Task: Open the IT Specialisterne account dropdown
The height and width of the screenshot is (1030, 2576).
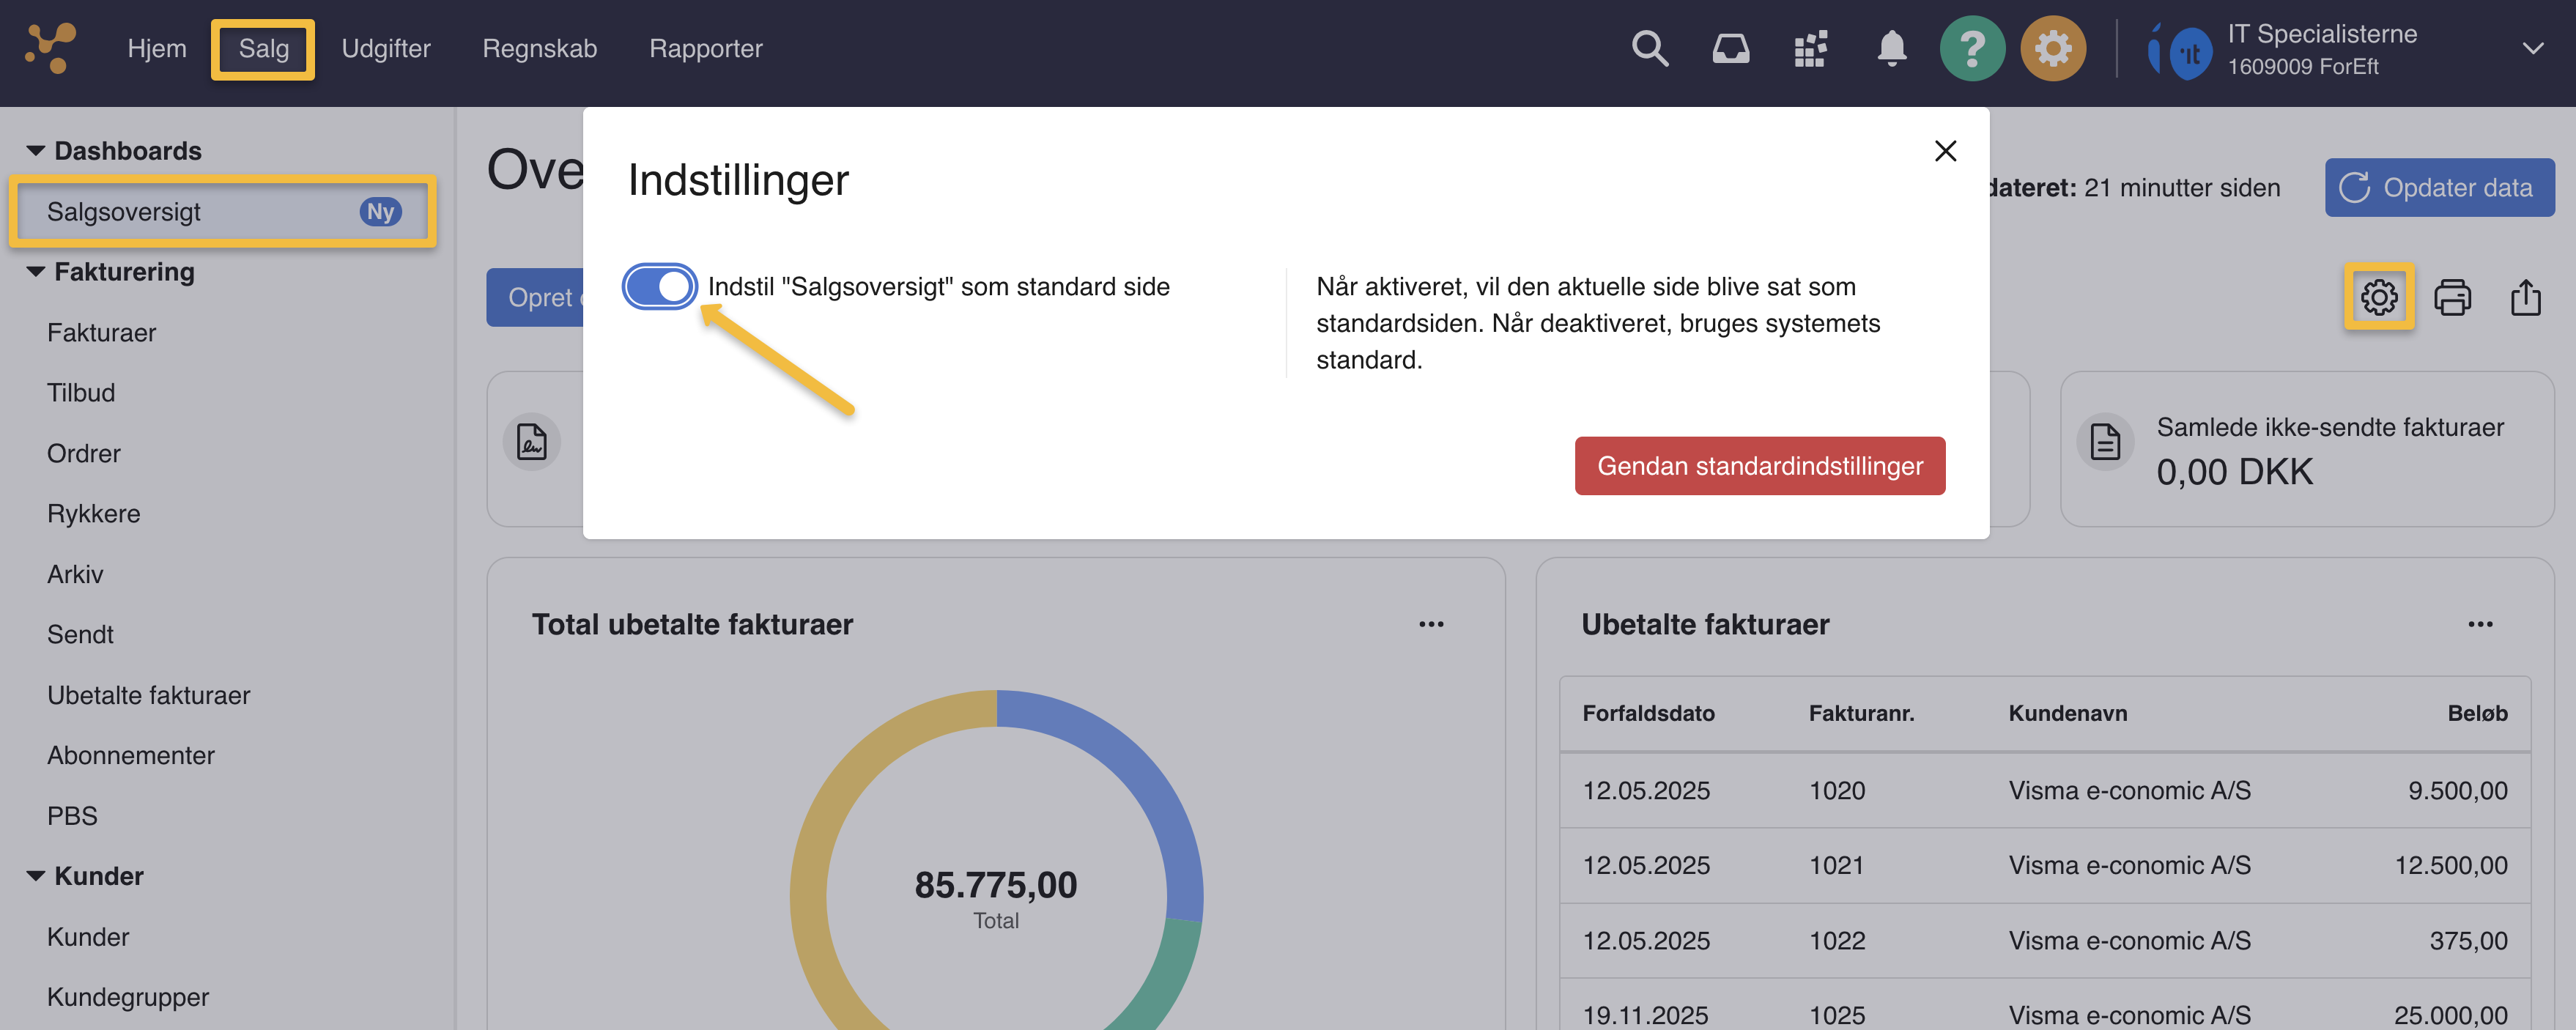Action: [x=2532, y=48]
